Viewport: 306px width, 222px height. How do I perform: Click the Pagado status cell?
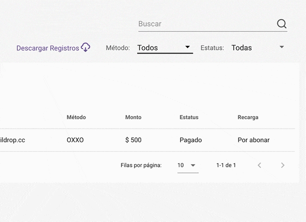tap(191, 140)
